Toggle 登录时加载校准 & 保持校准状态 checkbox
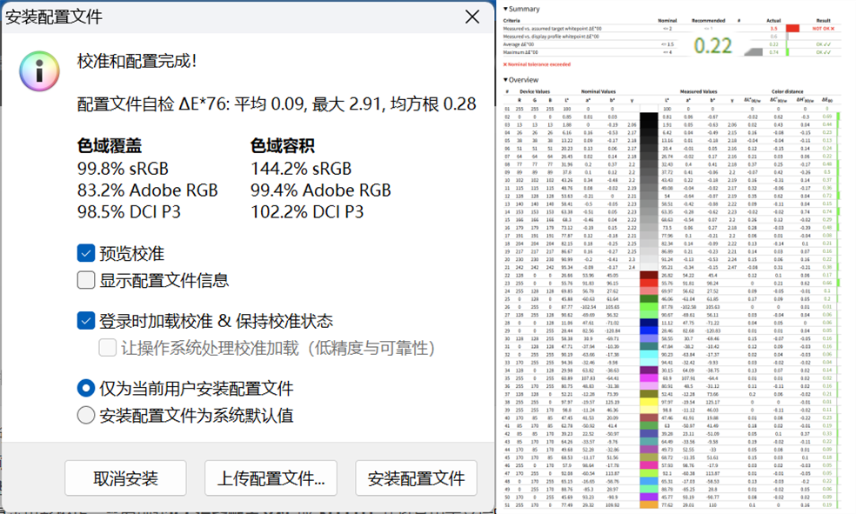 click(x=86, y=321)
